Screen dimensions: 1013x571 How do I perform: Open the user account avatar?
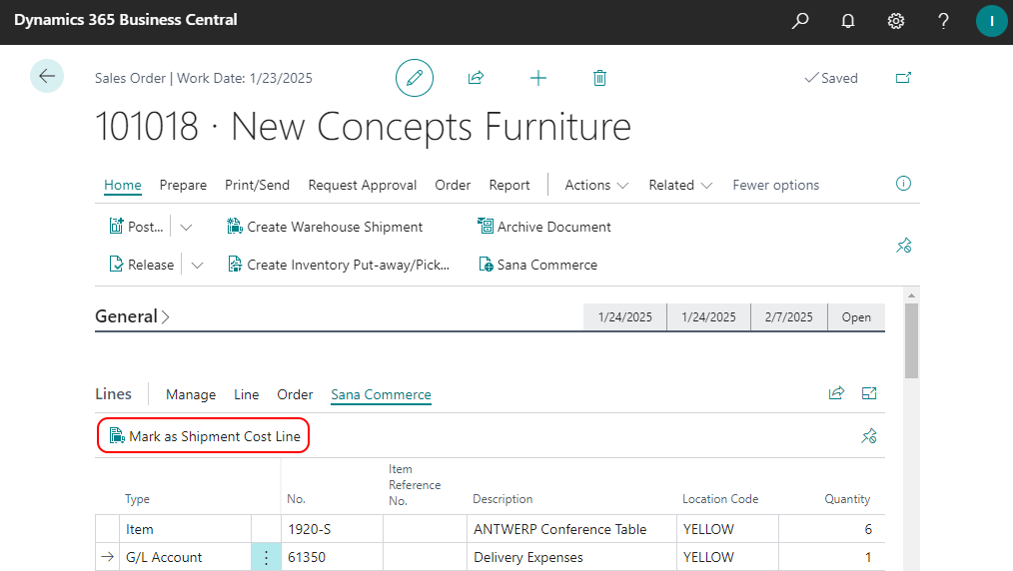pyautogui.click(x=992, y=21)
